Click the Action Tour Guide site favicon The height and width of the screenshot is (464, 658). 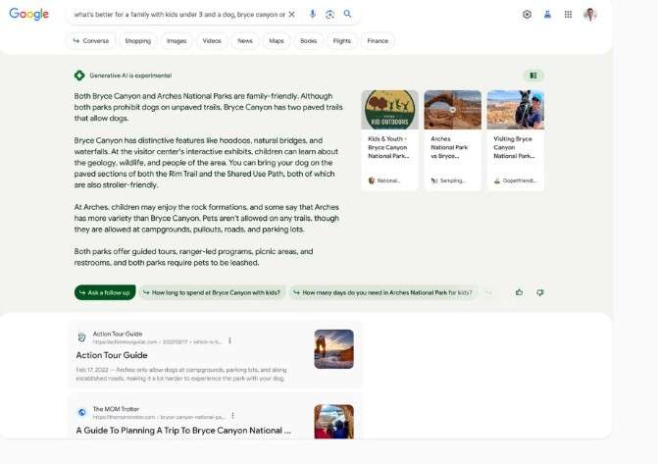tap(81, 336)
